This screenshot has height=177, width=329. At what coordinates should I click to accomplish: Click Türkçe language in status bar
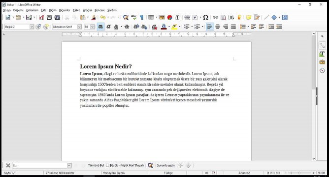pos(168,173)
